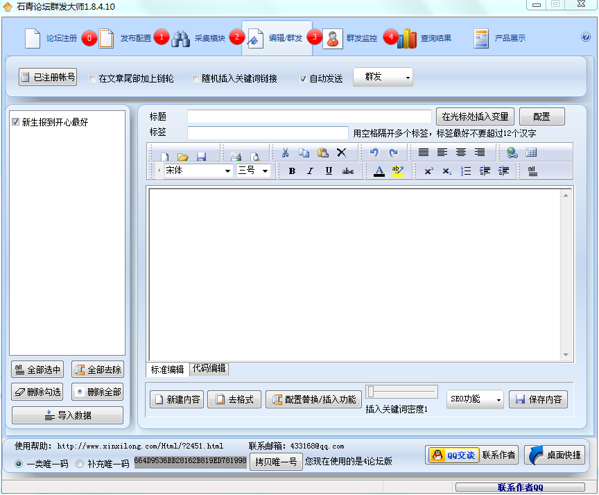Click the 产品展示 product display icon
Screen dimensions: 599x495
coord(497,38)
